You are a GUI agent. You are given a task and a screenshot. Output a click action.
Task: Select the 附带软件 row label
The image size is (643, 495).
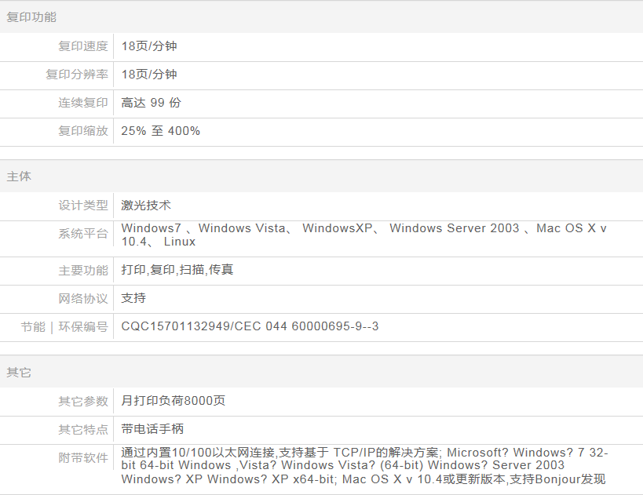[83, 457]
